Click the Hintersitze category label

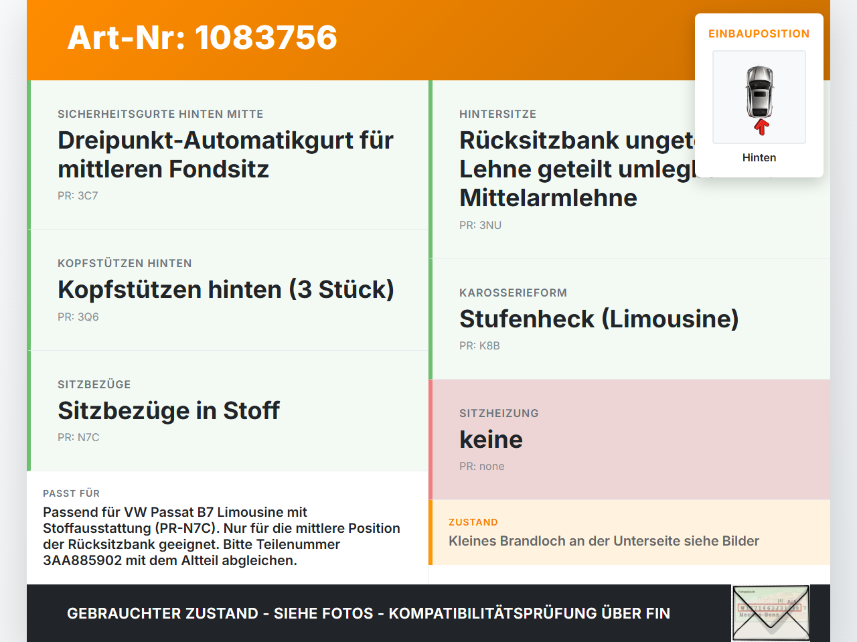click(x=497, y=114)
